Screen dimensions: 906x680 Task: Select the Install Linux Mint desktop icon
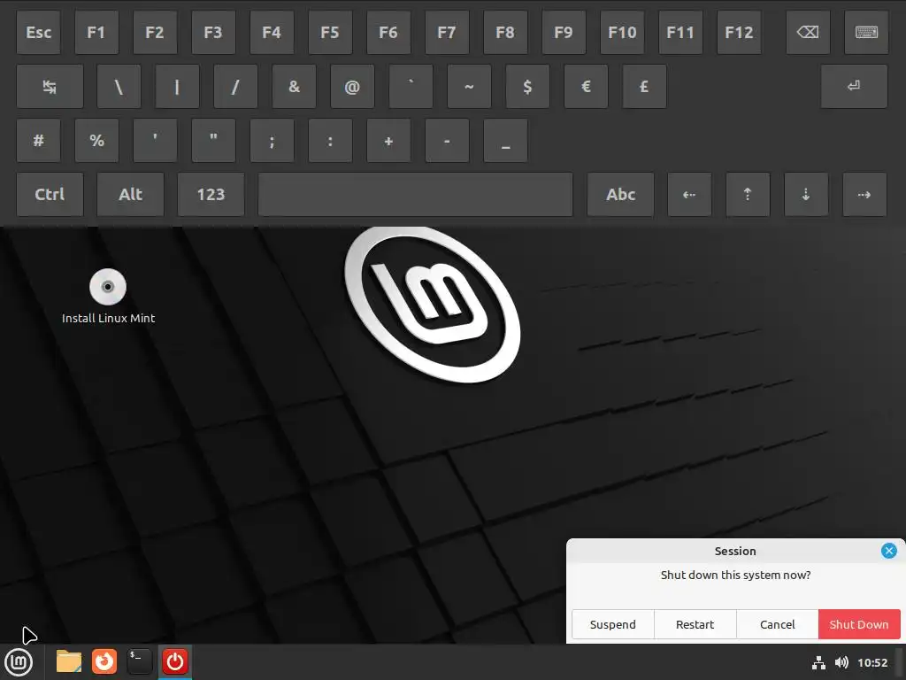pyautogui.click(x=108, y=296)
